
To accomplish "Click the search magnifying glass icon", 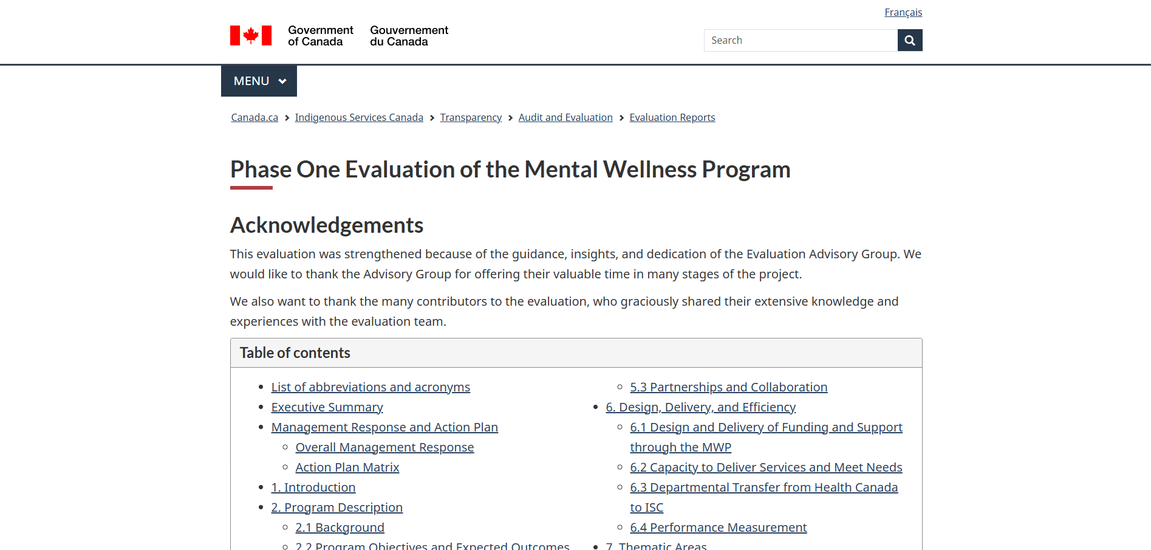I will pos(909,40).
